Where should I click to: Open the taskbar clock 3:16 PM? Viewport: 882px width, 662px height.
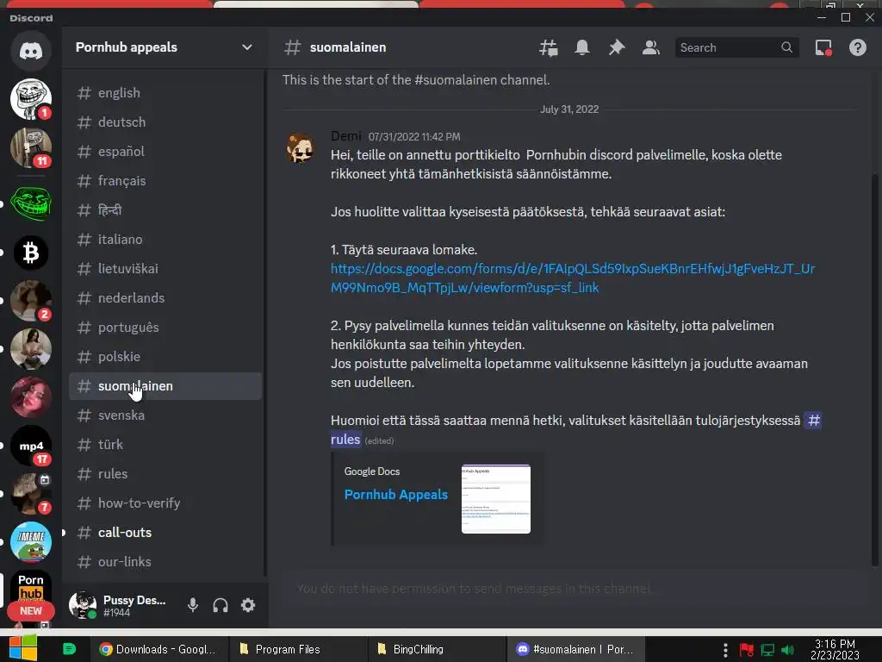(x=835, y=649)
